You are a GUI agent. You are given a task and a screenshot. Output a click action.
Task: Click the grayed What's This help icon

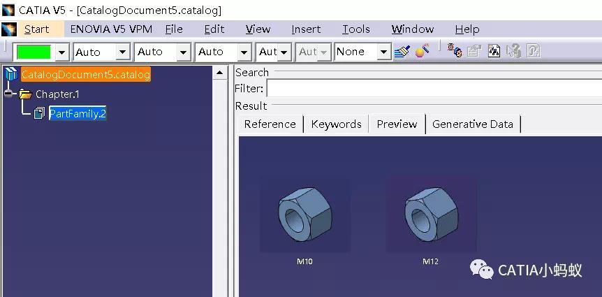pyautogui.click(x=514, y=51)
